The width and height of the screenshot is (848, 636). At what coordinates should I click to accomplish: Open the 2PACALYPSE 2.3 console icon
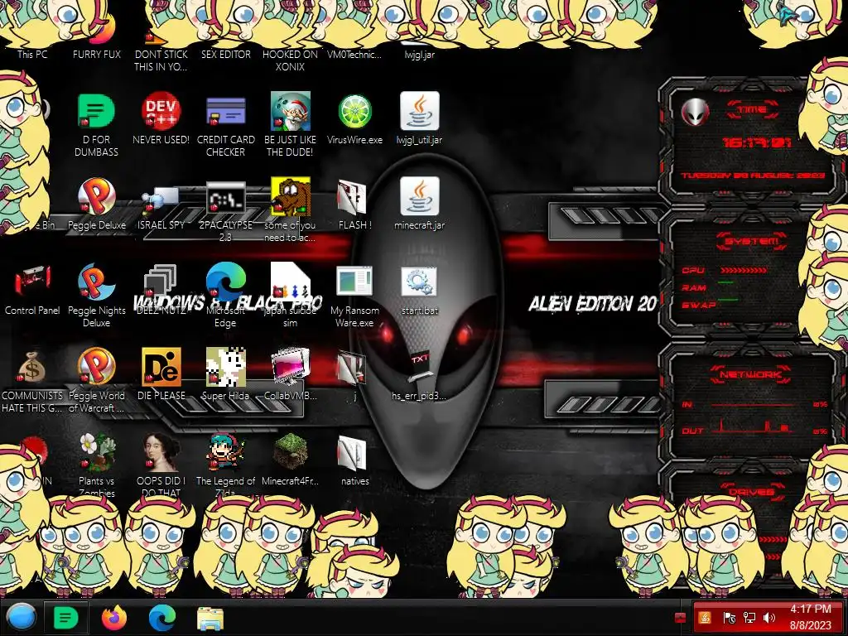(x=225, y=198)
